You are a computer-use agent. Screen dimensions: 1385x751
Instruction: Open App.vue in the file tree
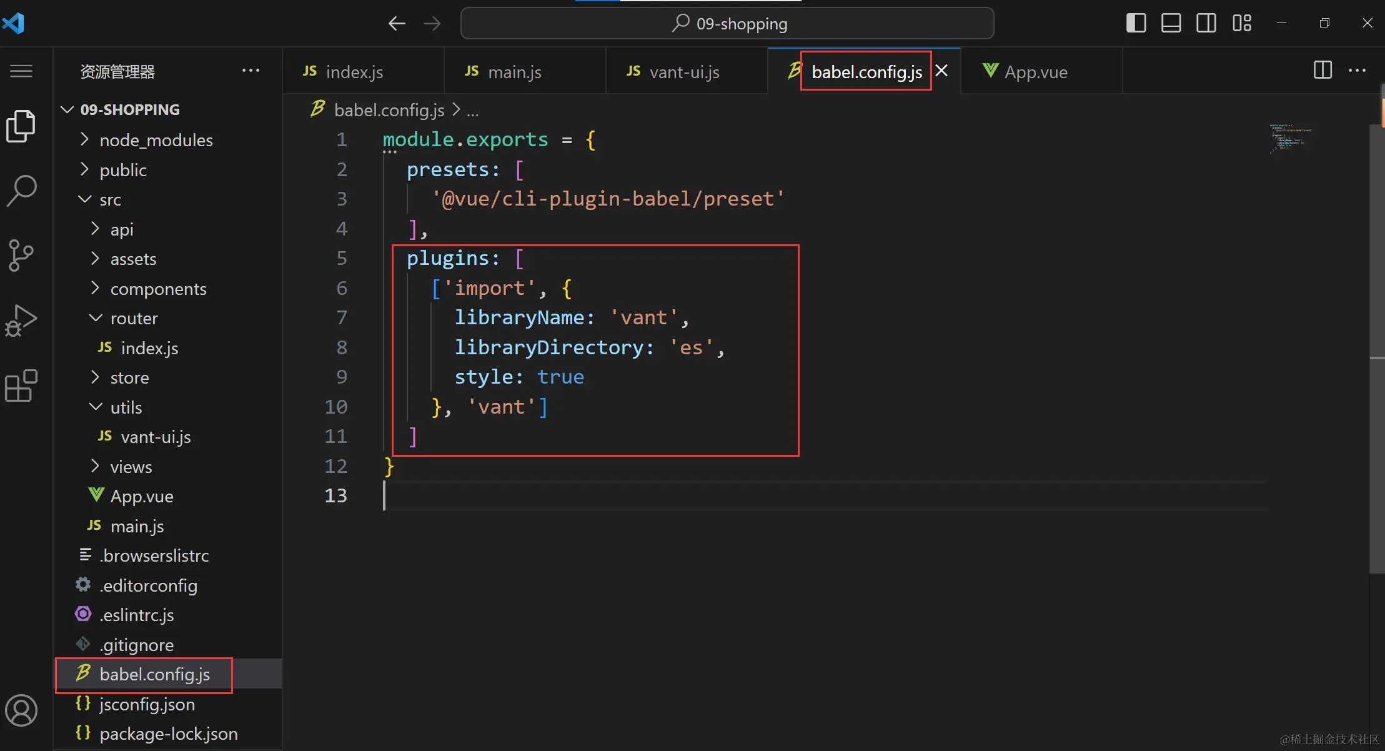click(168, 496)
